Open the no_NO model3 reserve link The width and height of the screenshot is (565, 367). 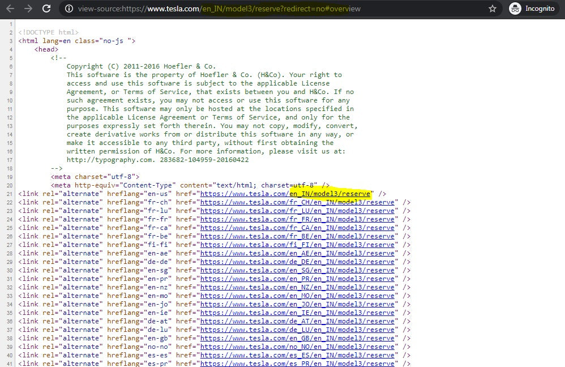298,347
